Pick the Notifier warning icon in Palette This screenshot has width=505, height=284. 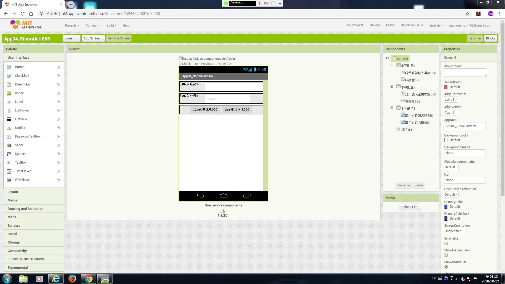(x=9, y=128)
